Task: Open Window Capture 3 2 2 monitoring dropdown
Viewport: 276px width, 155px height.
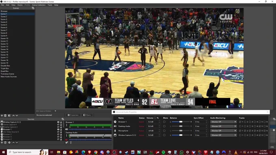Action: click(x=224, y=135)
